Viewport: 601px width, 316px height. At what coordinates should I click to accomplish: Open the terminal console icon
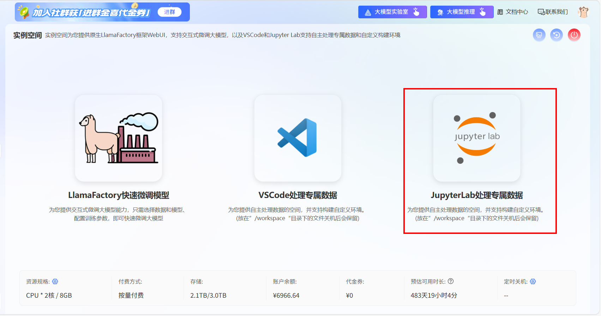click(x=539, y=35)
